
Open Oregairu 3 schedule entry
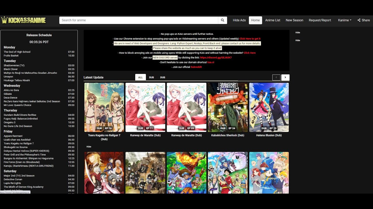point(10,122)
